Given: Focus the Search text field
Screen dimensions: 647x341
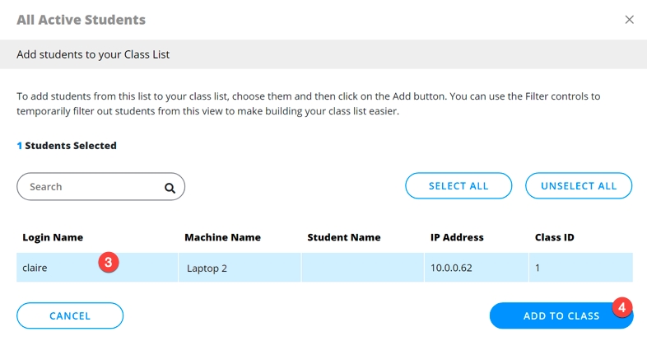Looking at the screenshot, I should point(91,187).
